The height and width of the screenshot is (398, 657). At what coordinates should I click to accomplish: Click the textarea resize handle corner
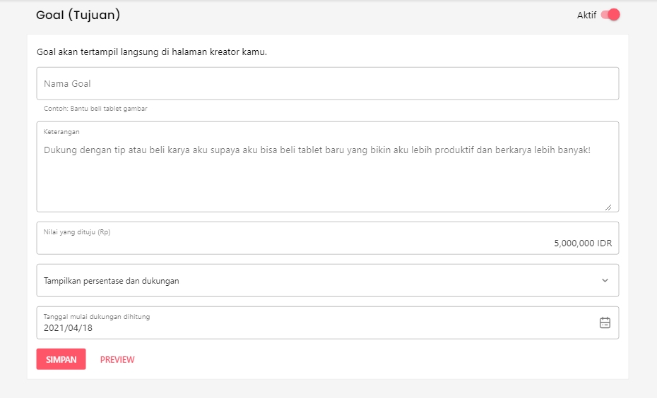[x=608, y=207]
